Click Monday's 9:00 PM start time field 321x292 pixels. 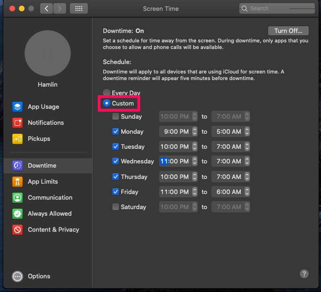tap(176, 131)
